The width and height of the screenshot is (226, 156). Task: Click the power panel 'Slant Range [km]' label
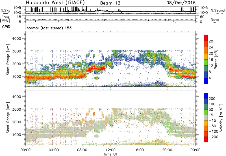pyautogui.click(x=8, y=59)
